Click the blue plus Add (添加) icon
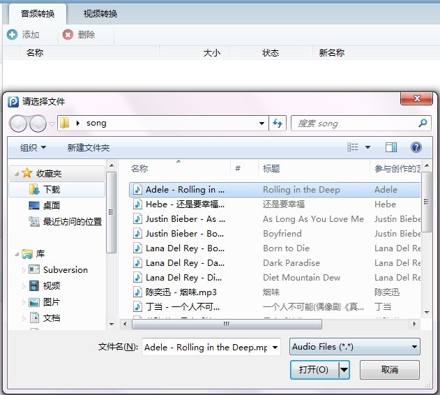The height and width of the screenshot is (395, 440). (12, 35)
